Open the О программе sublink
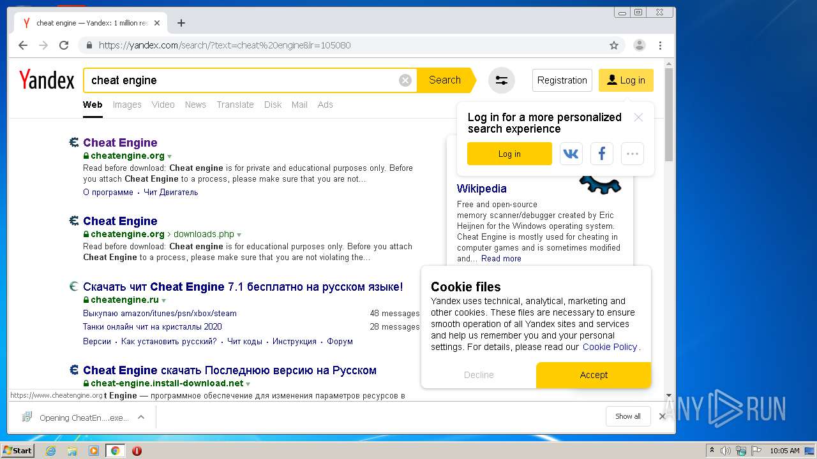The width and height of the screenshot is (817, 459). pos(108,193)
